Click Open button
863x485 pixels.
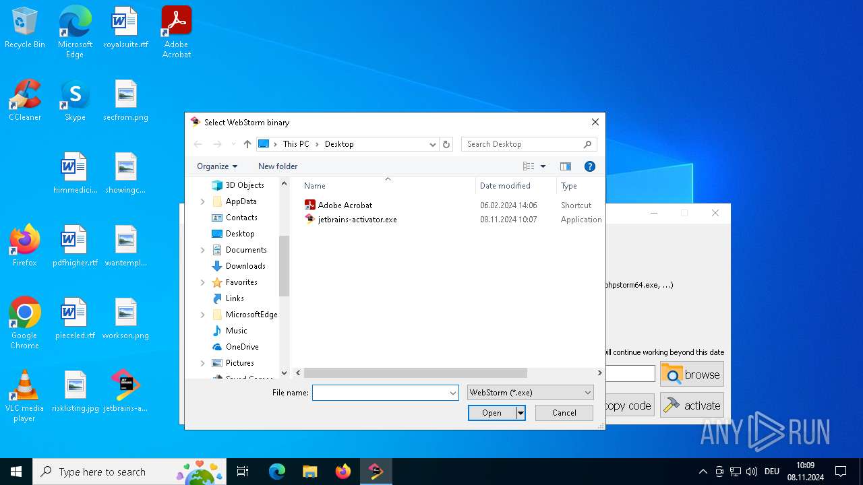pyautogui.click(x=492, y=413)
